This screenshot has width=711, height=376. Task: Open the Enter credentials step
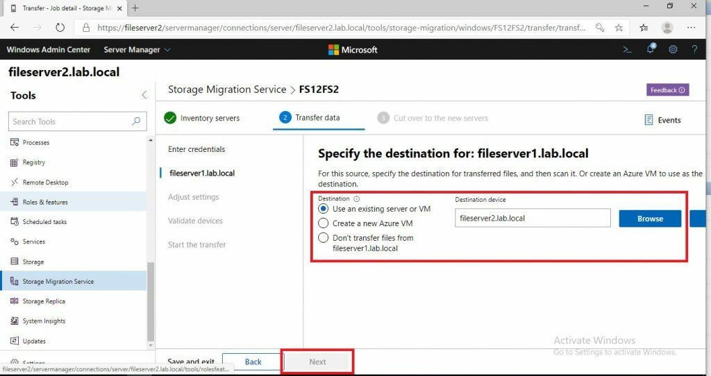click(x=196, y=149)
